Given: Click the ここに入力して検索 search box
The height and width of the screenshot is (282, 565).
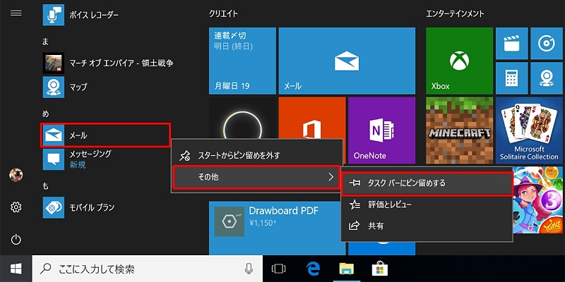Looking at the screenshot, I should (147, 269).
